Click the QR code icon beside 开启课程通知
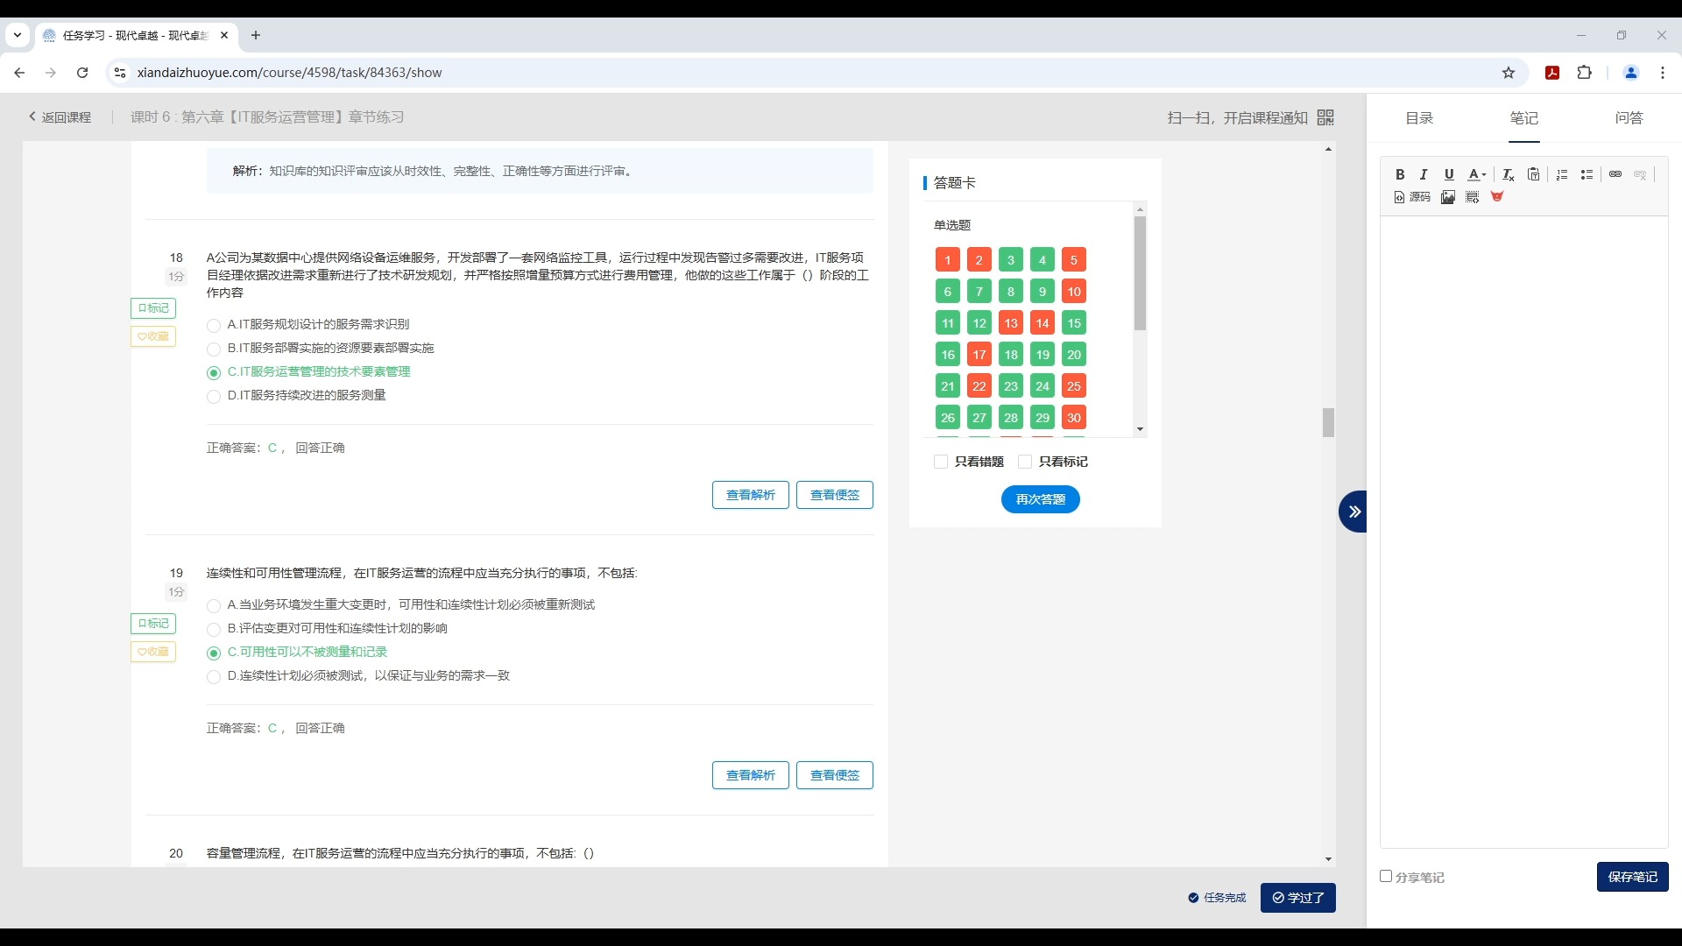The height and width of the screenshot is (946, 1682). (1325, 117)
